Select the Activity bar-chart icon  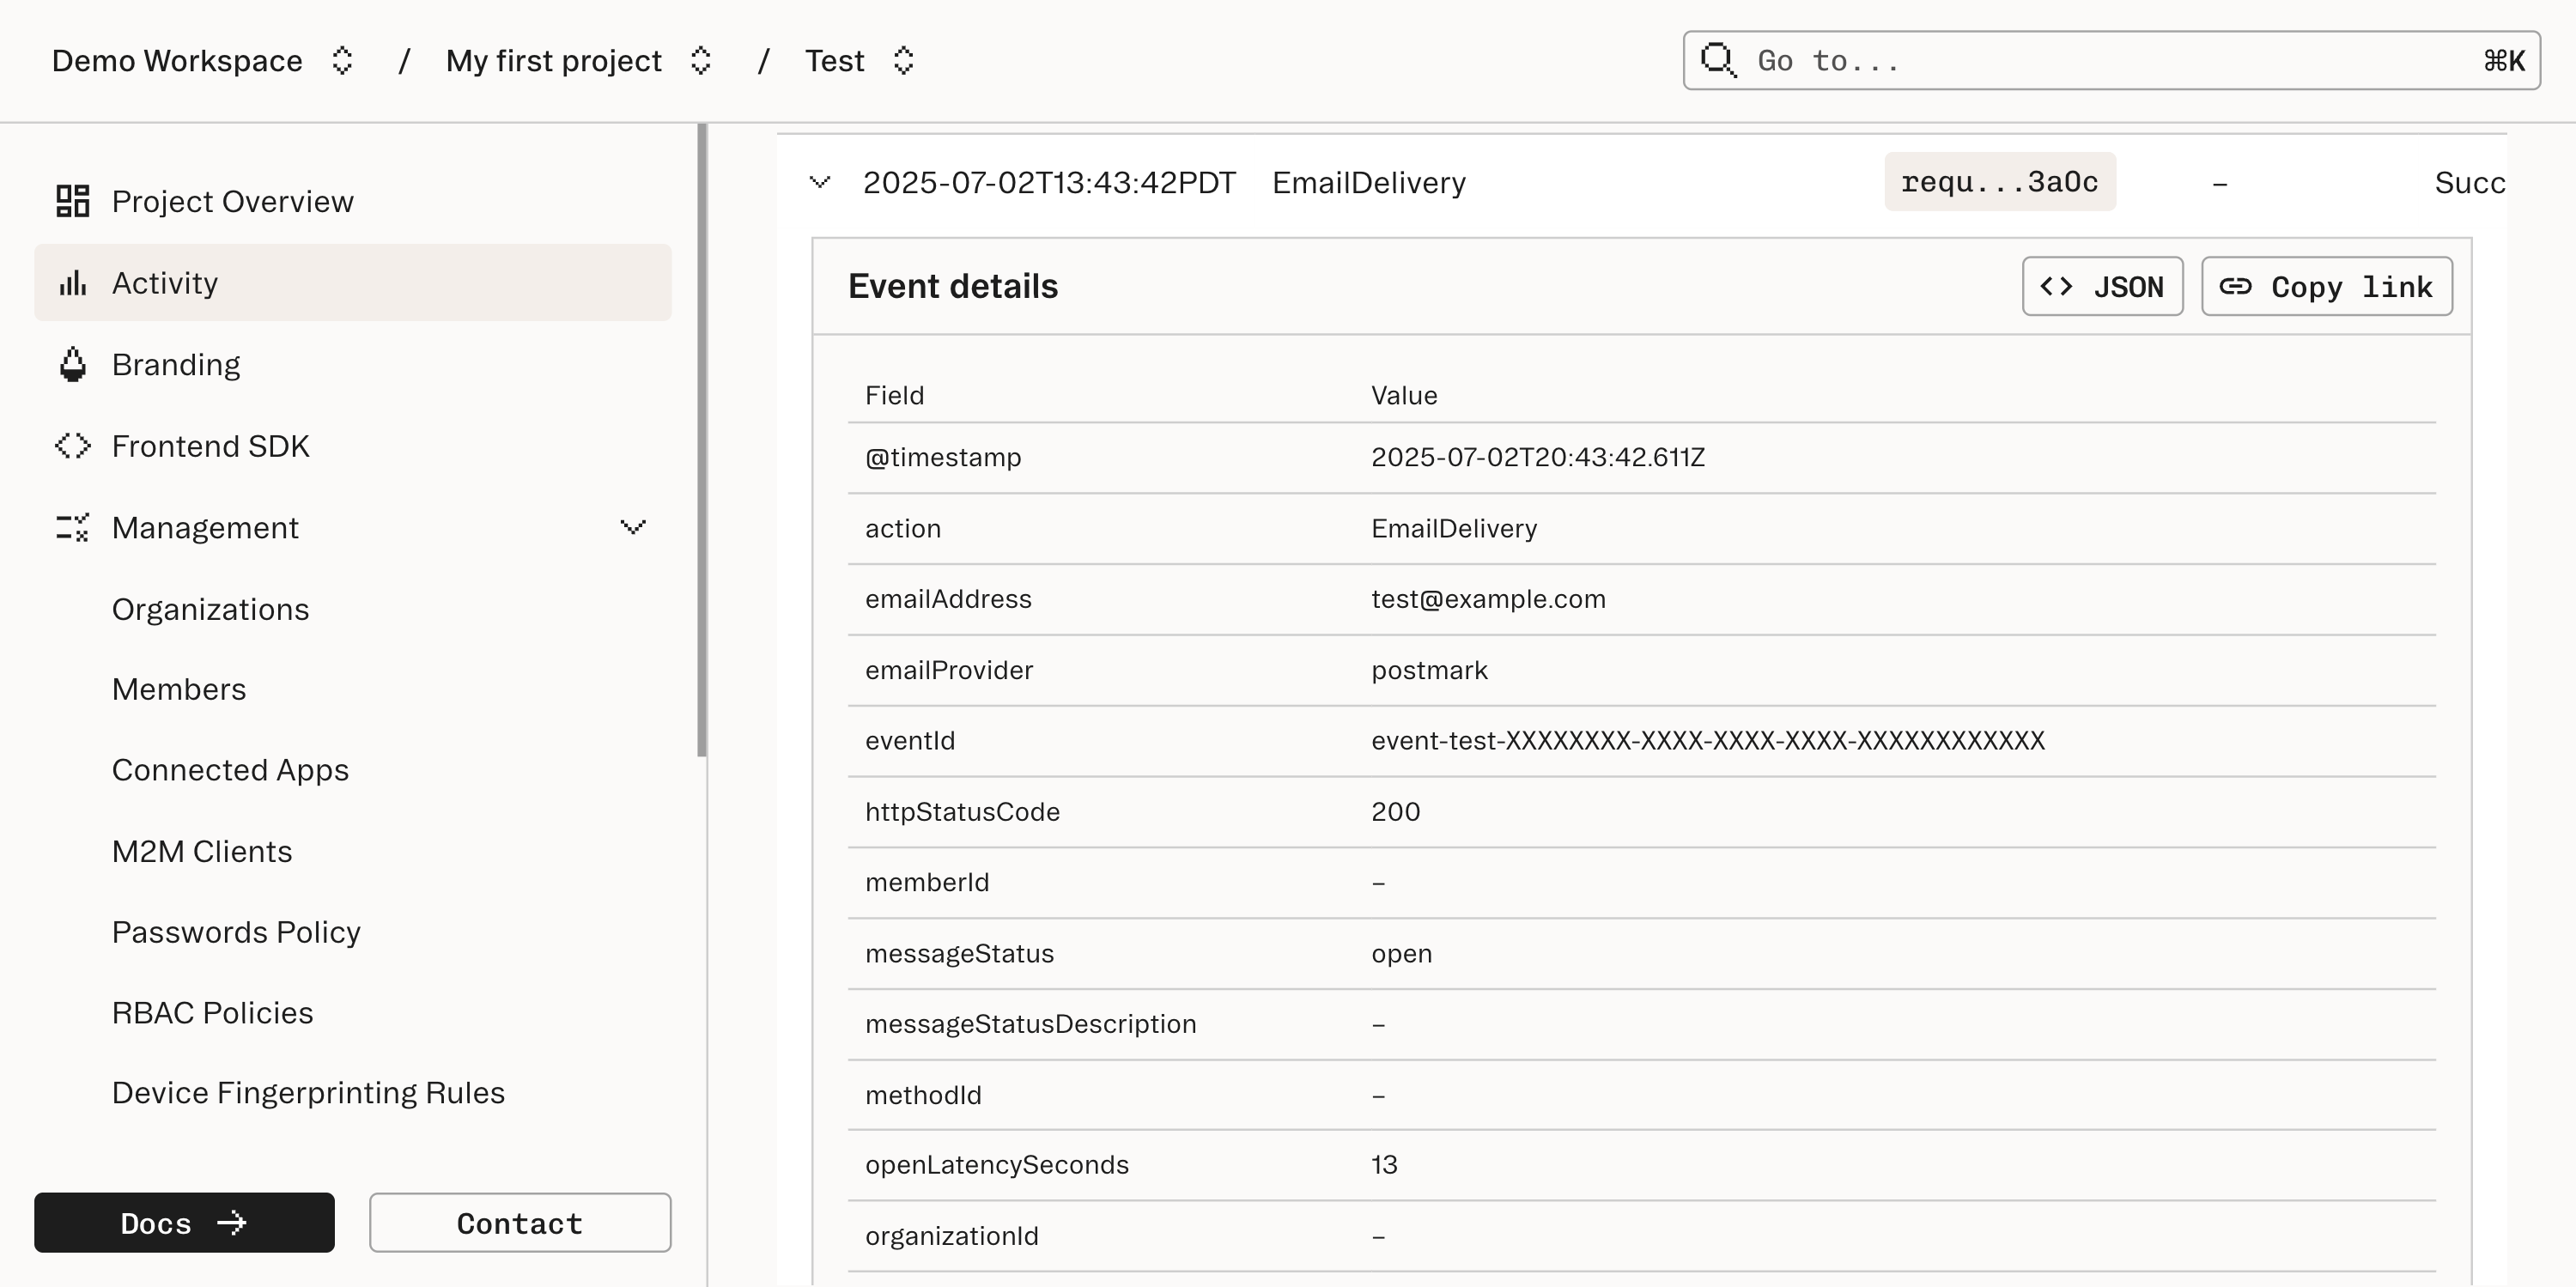[x=71, y=282]
